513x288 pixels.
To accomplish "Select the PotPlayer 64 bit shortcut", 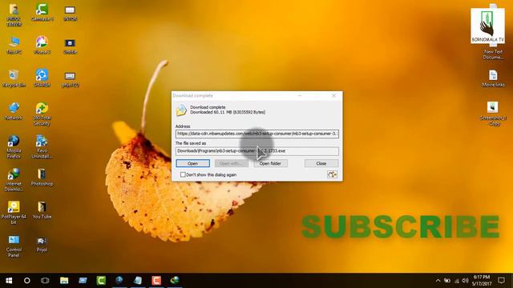I will point(14,213).
